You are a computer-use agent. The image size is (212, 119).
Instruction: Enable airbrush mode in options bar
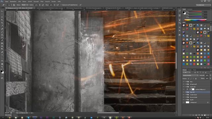(58, 5)
